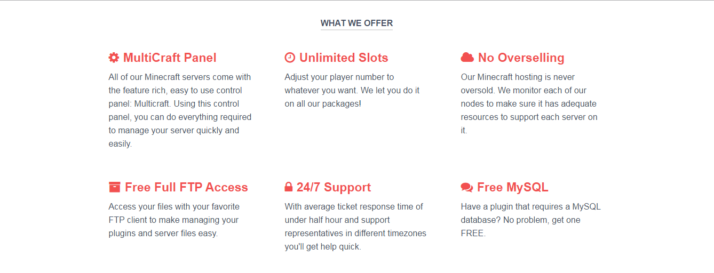The image size is (714, 273).
Task: Click the underline beneath WHAT WE OFFER
Action: 356,30
